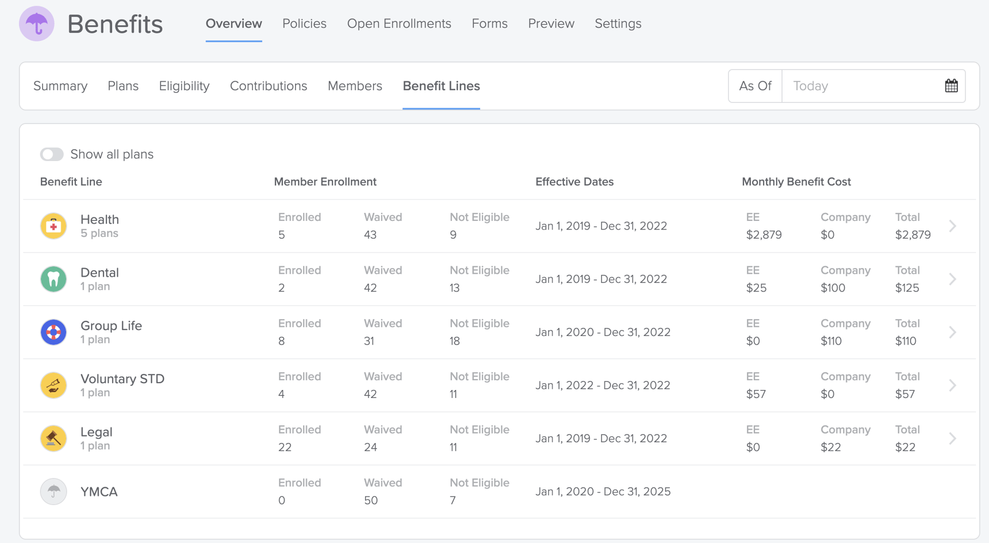Viewport: 989px width, 543px height.
Task: Click the Health benefit line medical kit icon
Action: coord(53,225)
